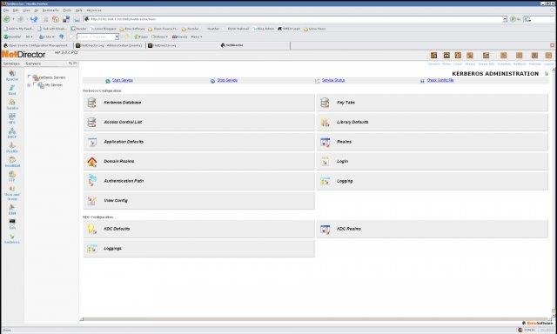557x334 pixels.
Task: Open Application Defaults settings
Action: coord(199,142)
